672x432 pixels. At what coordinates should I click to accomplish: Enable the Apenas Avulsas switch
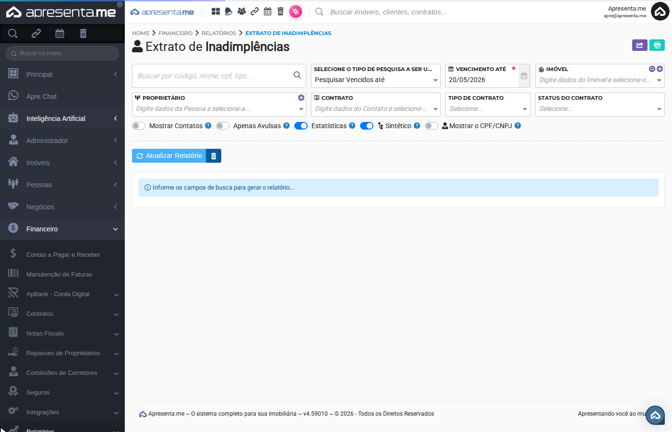click(x=223, y=126)
